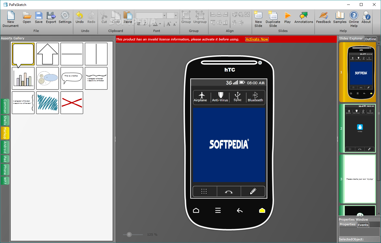The width and height of the screenshot is (381, 243).
Task: Click the pencil button on the phone screen
Action: pyautogui.click(x=253, y=192)
